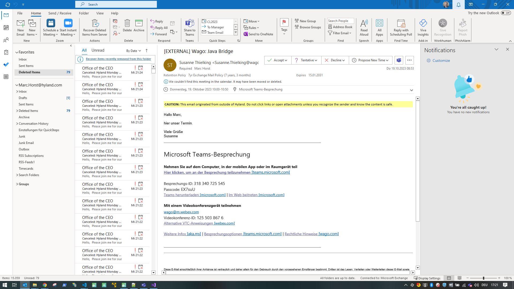Screen dimensions: 514x289
Task: Select Sent Items under Favorites
Action: [x=26, y=66]
